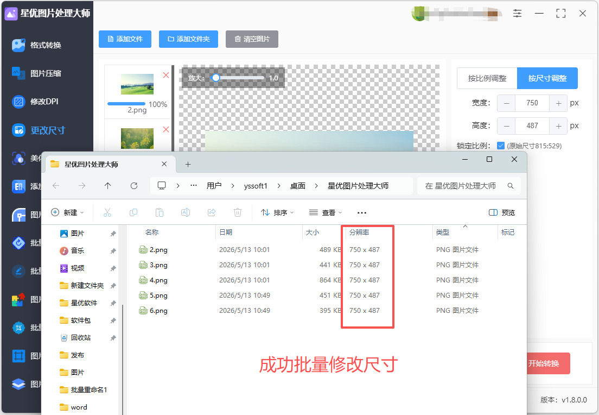Sort by the 大小 column header
Image resolution: width=599 pixels, height=415 pixels.
click(x=313, y=232)
